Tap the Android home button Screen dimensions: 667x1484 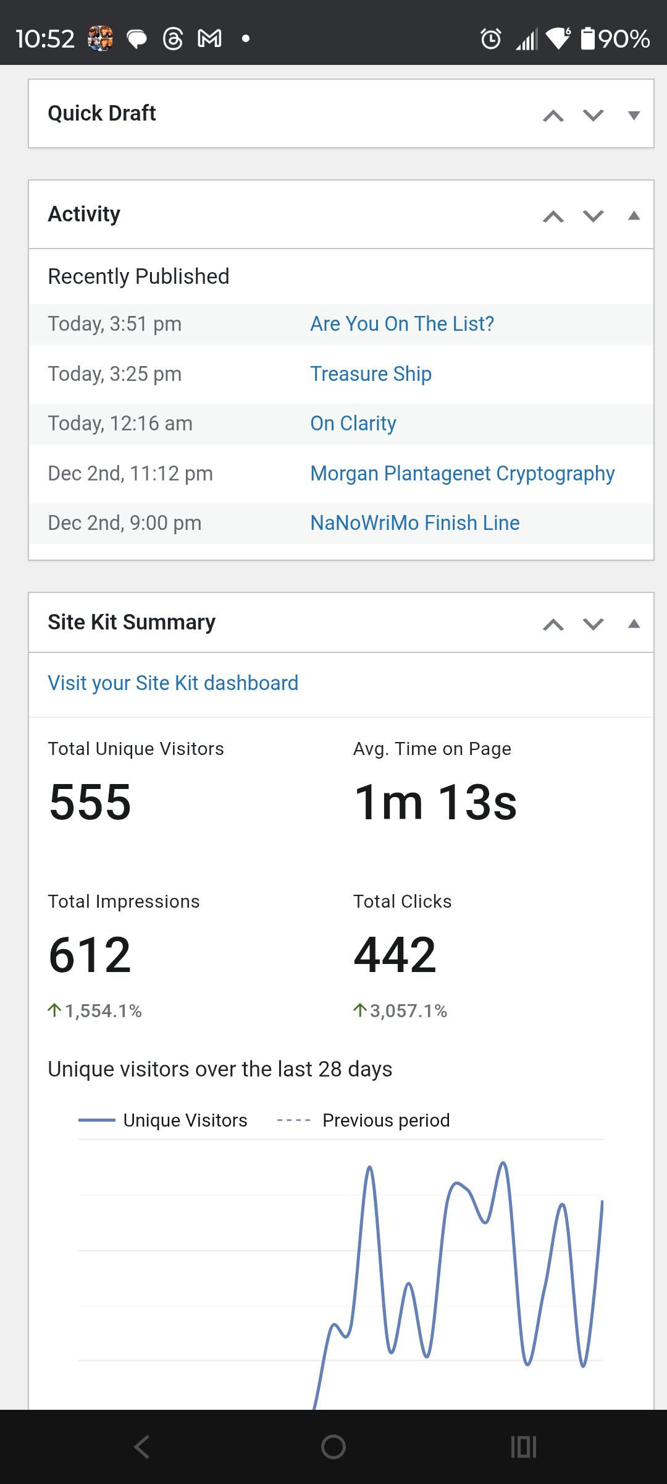[333, 1447]
